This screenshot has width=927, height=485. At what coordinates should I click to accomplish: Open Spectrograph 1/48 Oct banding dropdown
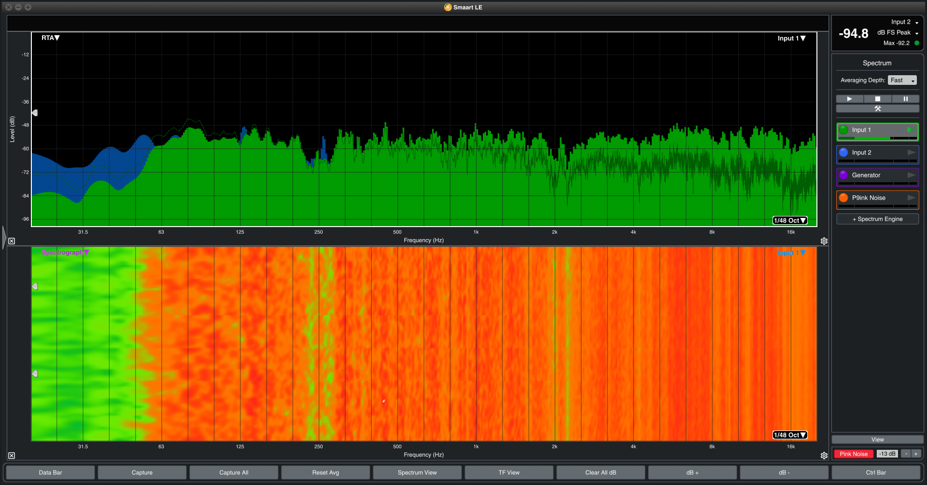790,435
